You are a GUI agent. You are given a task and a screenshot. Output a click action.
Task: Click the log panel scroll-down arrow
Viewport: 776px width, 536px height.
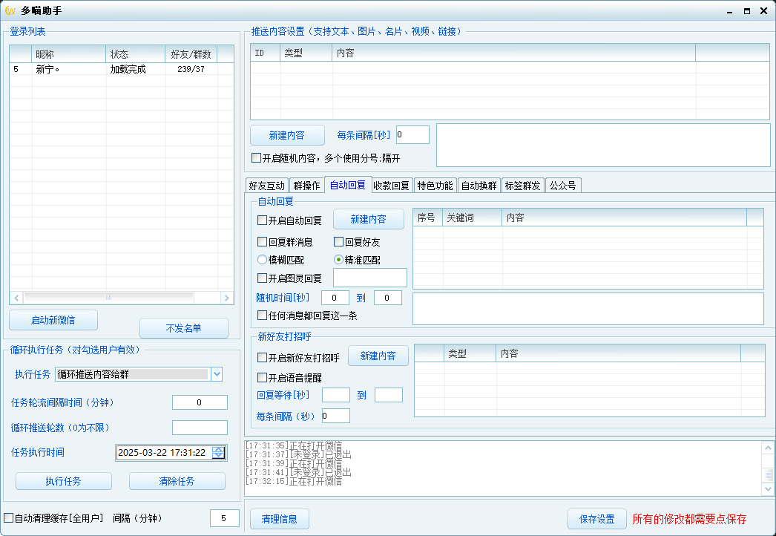tap(768, 488)
